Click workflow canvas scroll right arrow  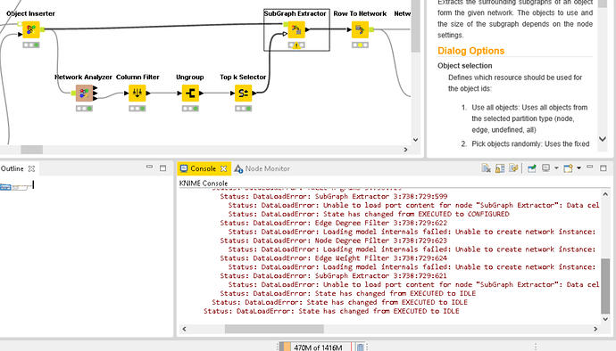point(406,150)
